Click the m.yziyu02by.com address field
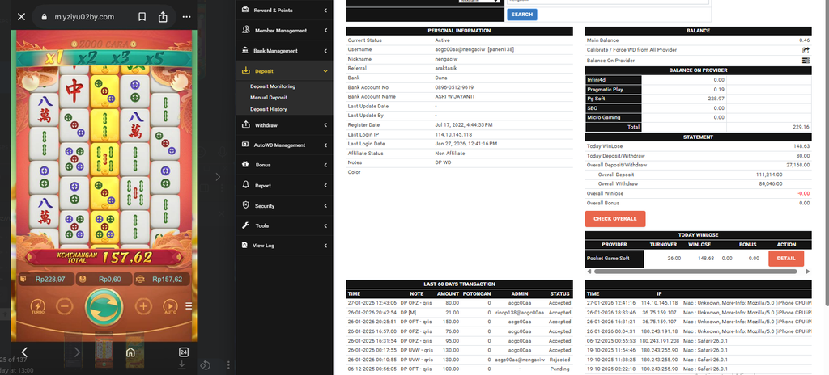Image resolution: width=829 pixels, height=375 pixels. pyautogui.click(x=84, y=17)
